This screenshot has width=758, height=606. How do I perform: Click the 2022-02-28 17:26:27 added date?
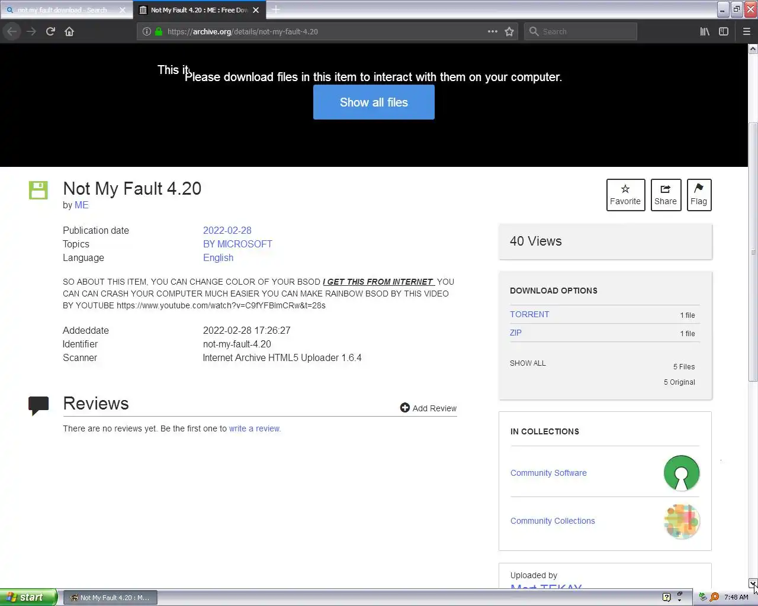coord(246,330)
